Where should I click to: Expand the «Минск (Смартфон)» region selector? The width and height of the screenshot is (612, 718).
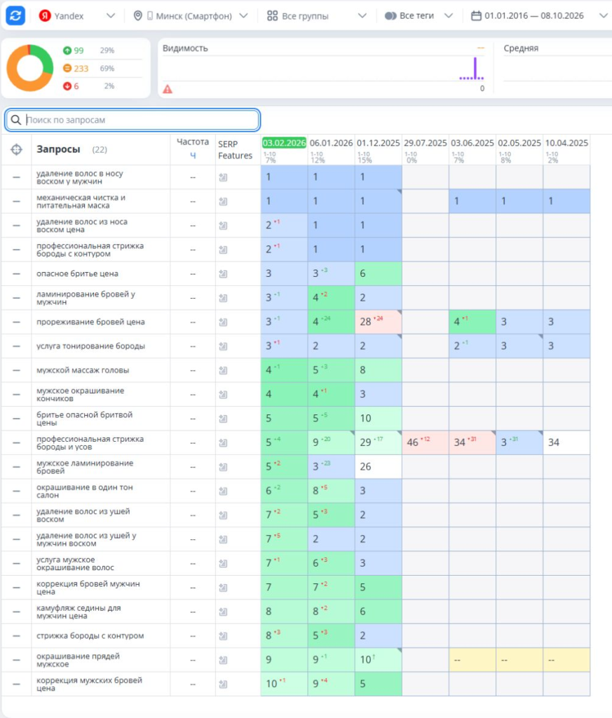(191, 16)
